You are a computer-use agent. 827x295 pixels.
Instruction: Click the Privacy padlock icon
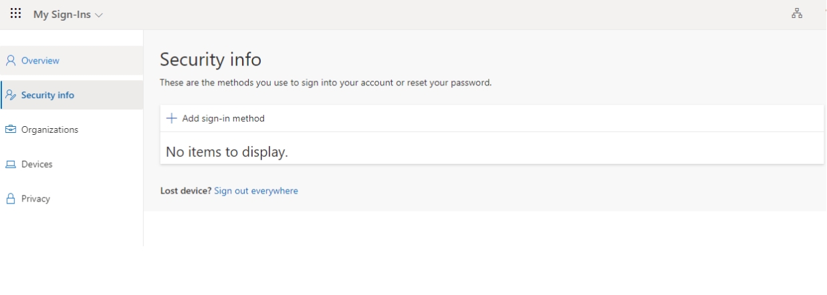point(11,199)
